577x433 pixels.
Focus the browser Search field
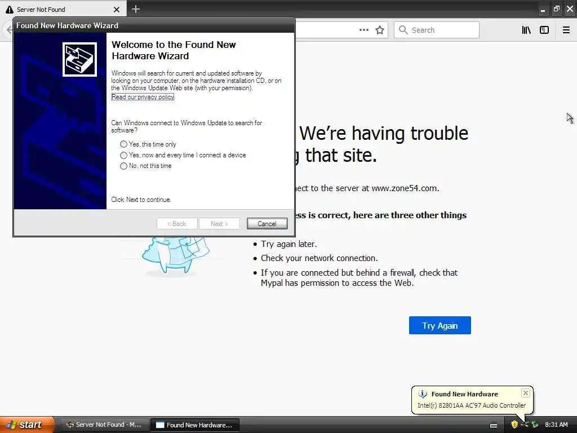tap(437, 30)
